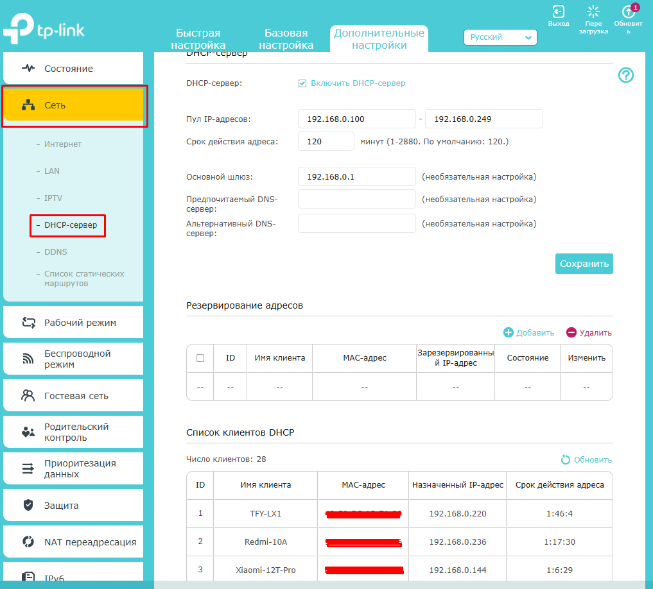This screenshot has height=589, width=653.
Task: Open the Интернет submenu item
Action: click(63, 144)
